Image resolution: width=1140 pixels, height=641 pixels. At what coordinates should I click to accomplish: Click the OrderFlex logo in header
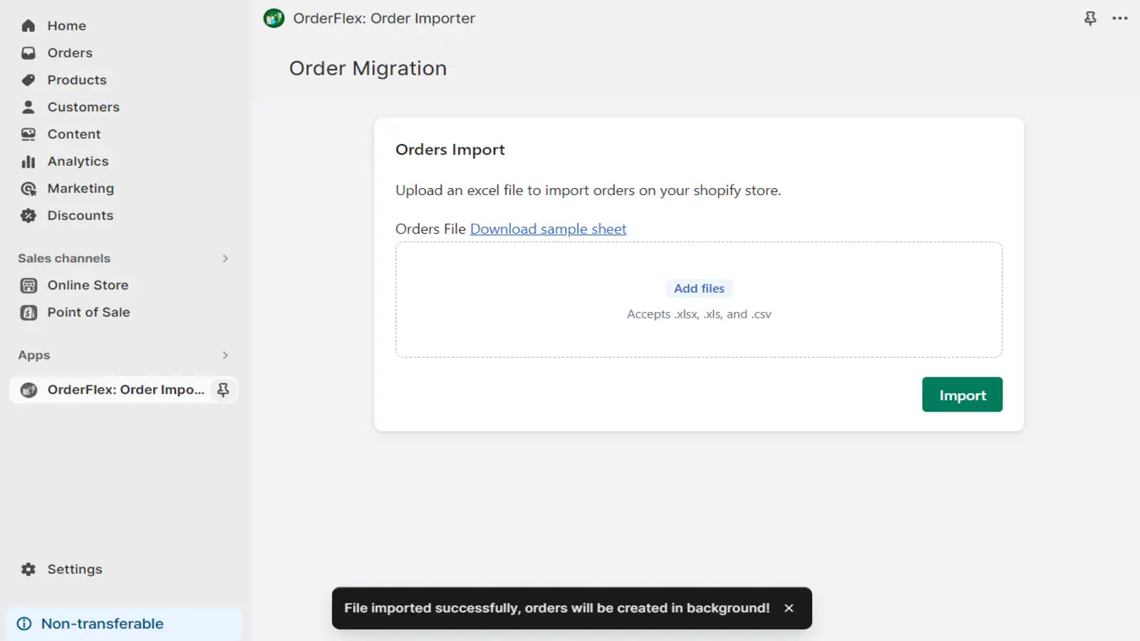coord(274,19)
